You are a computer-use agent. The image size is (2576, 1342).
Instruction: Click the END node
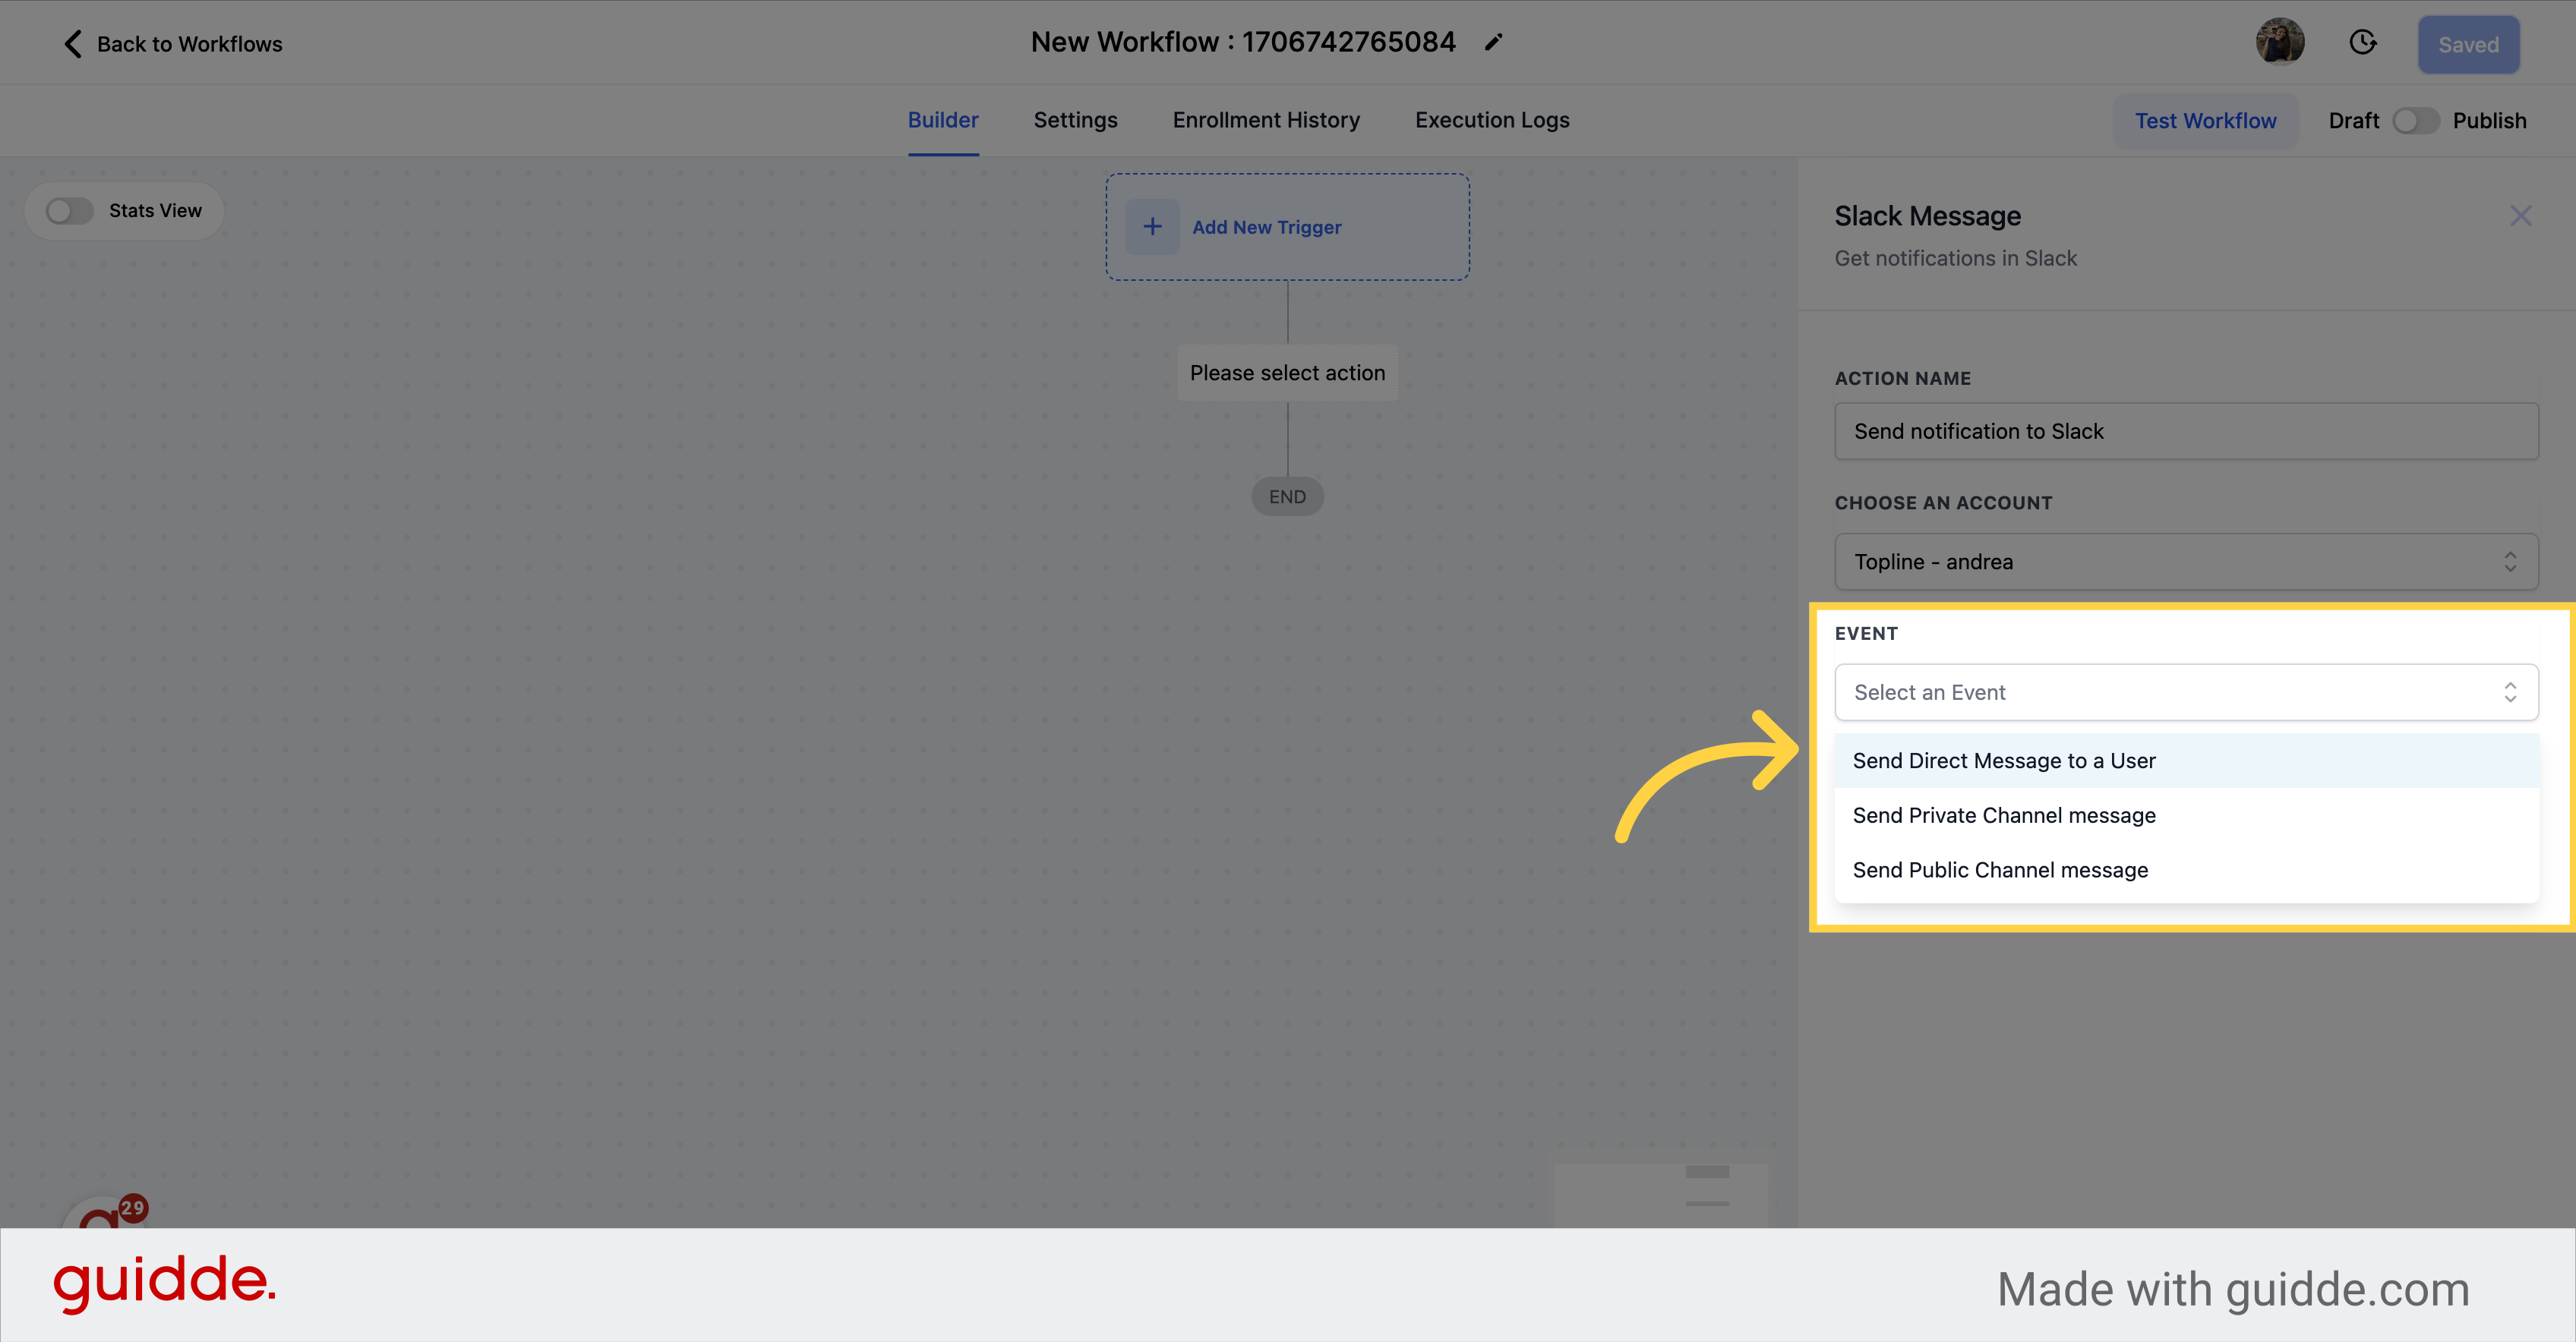(1287, 496)
